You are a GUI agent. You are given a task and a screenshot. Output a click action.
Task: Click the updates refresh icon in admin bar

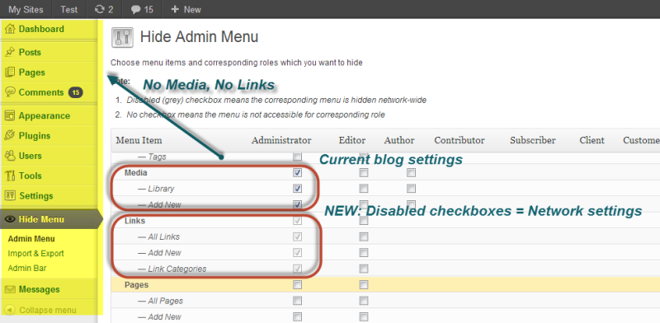(x=100, y=9)
